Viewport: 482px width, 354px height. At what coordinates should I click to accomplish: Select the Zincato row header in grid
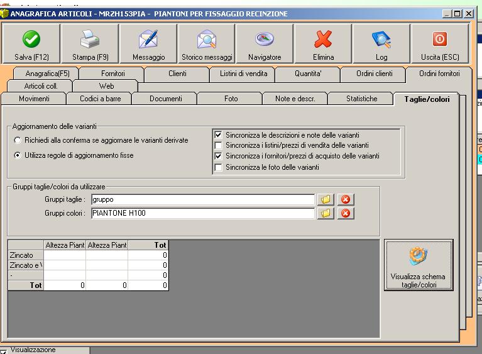coord(26,255)
